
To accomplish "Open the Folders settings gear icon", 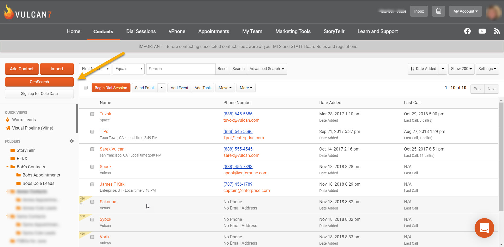I will 72,141.
